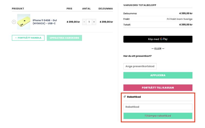205x128 pixels.
Task: Click the Har du ett presentkort label
Action: (137, 56)
